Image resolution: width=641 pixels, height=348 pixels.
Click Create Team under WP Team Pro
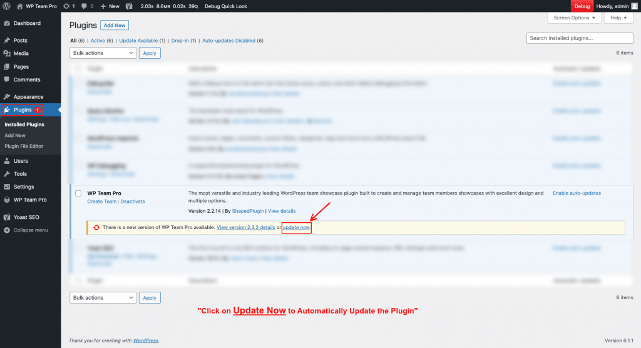(102, 202)
